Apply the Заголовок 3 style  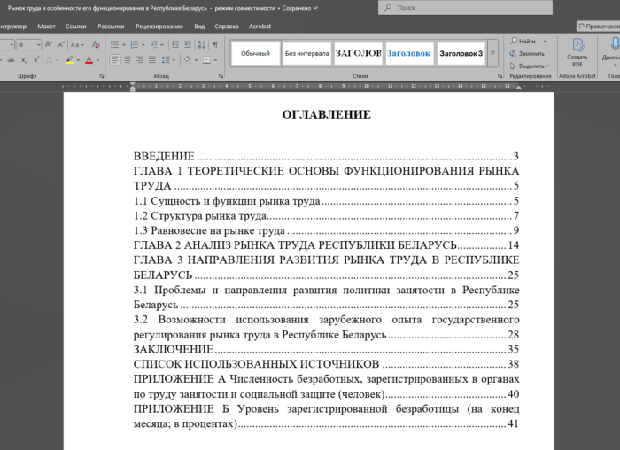tap(461, 53)
